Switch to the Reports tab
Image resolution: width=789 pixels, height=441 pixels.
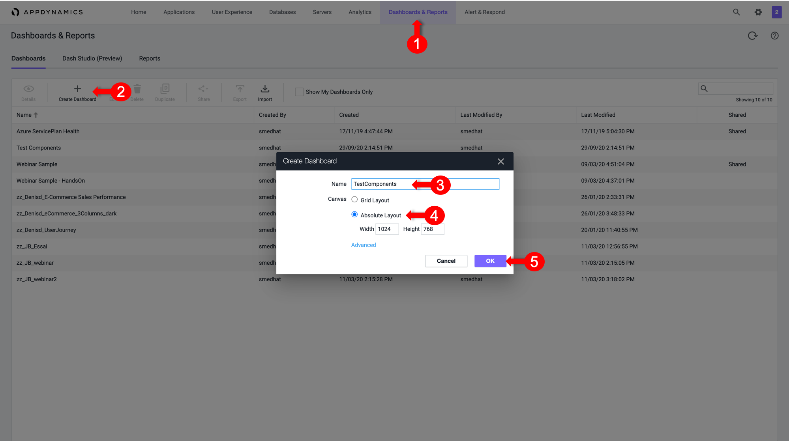point(150,58)
